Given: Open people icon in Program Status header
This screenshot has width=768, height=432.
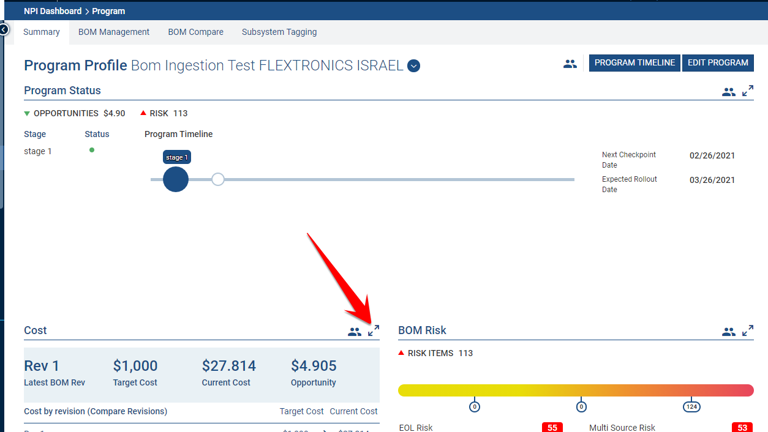Looking at the screenshot, I should pos(728,92).
